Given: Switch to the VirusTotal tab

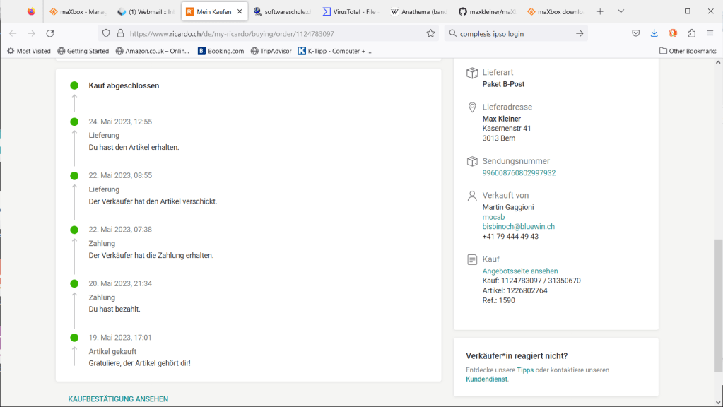Looking at the screenshot, I should click(350, 11).
